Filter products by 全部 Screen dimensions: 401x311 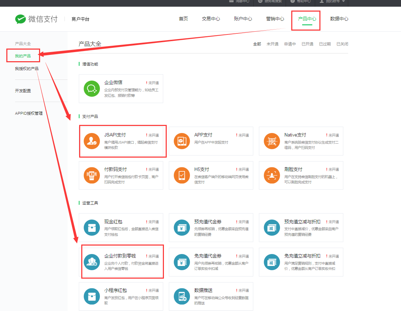point(257,44)
